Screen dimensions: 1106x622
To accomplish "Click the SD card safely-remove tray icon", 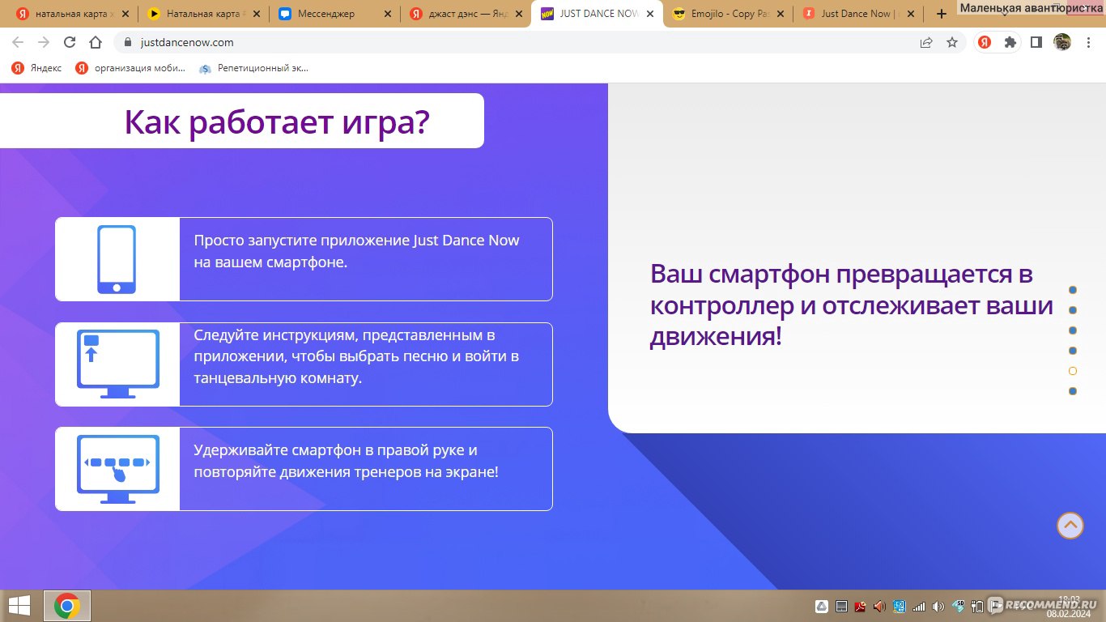I will (958, 606).
